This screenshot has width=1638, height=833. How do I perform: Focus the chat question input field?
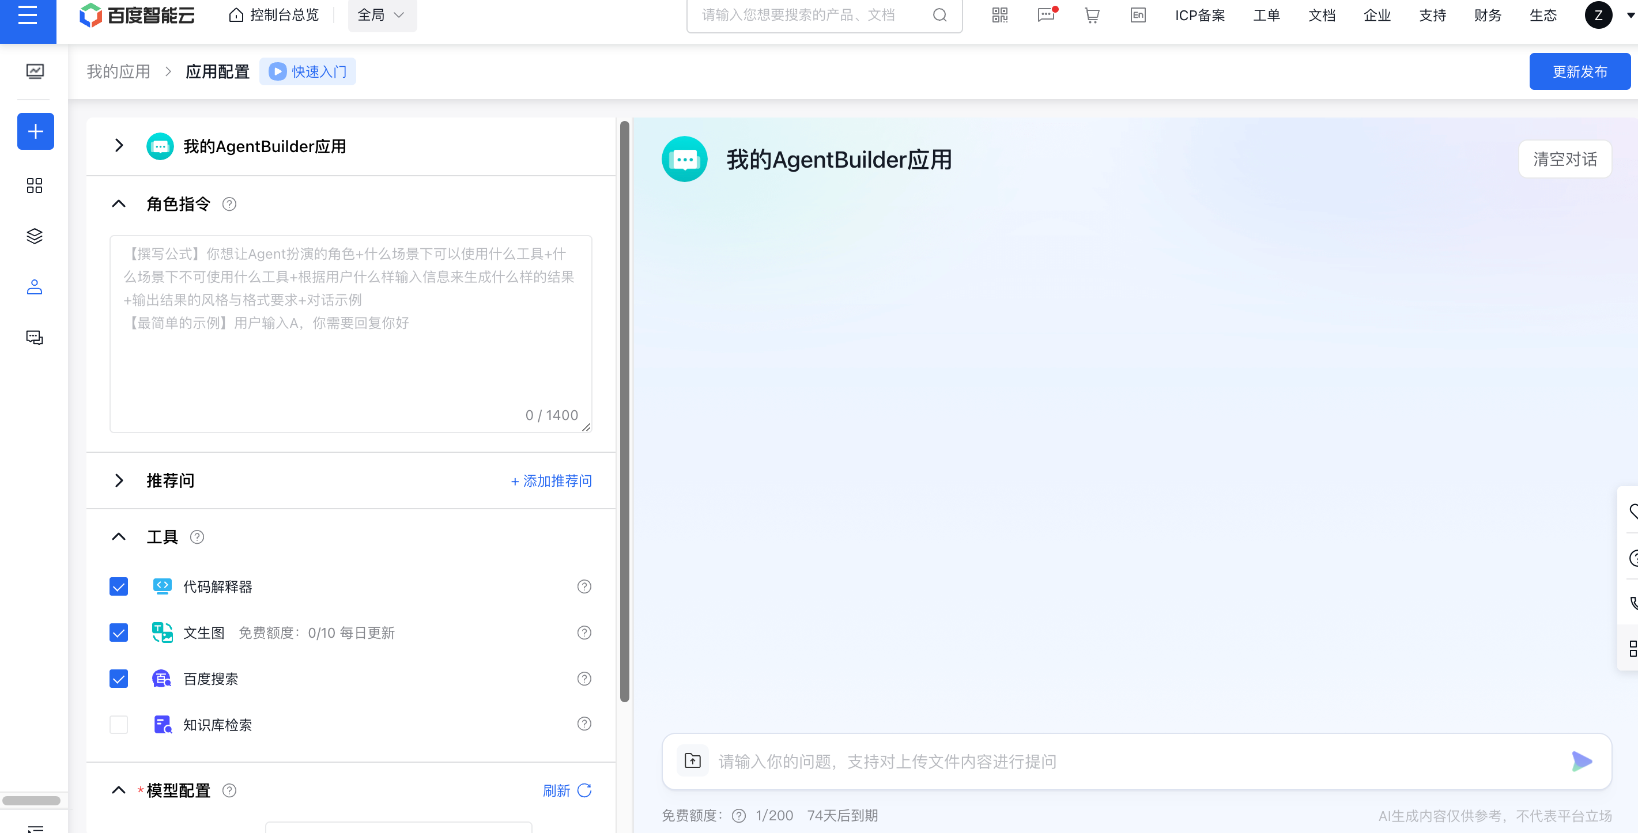[1138, 761]
